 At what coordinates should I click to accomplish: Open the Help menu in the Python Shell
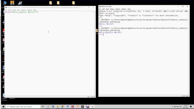click(129, 9)
